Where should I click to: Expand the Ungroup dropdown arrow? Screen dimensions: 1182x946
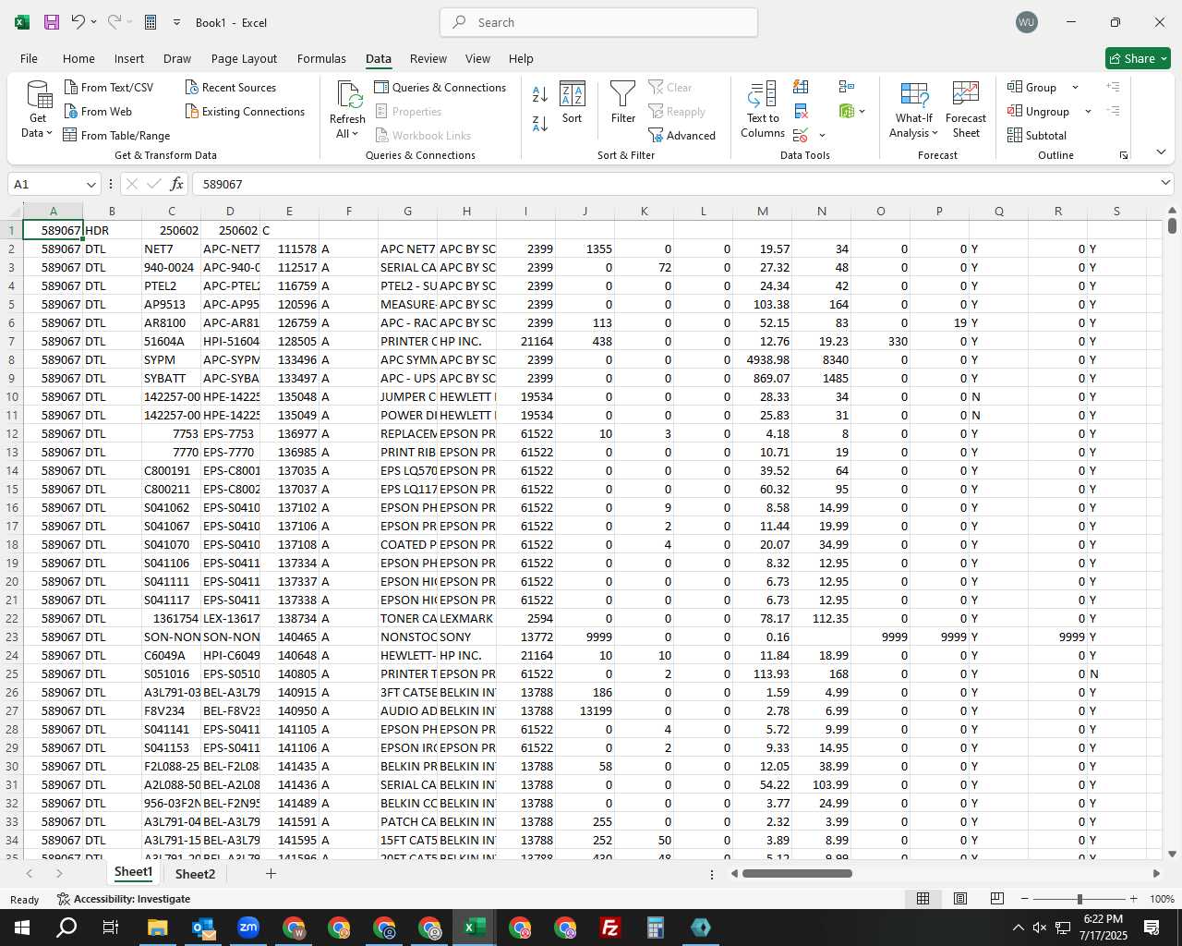(1088, 111)
